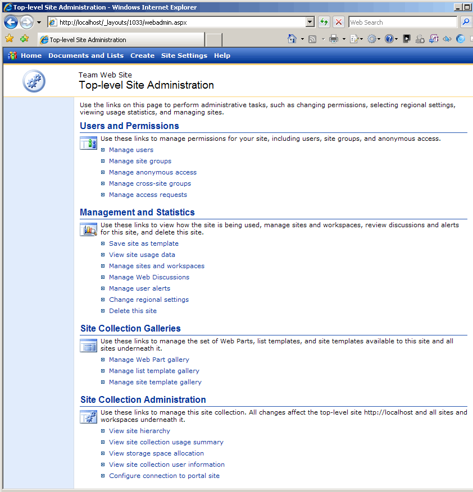Image resolution: width=473 pixels, height=492 pixels.
Task: Open the Manage site template gallery link
Action: pos(155,382)
